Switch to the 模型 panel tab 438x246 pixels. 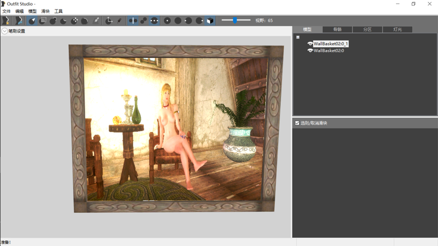[307, 29]
